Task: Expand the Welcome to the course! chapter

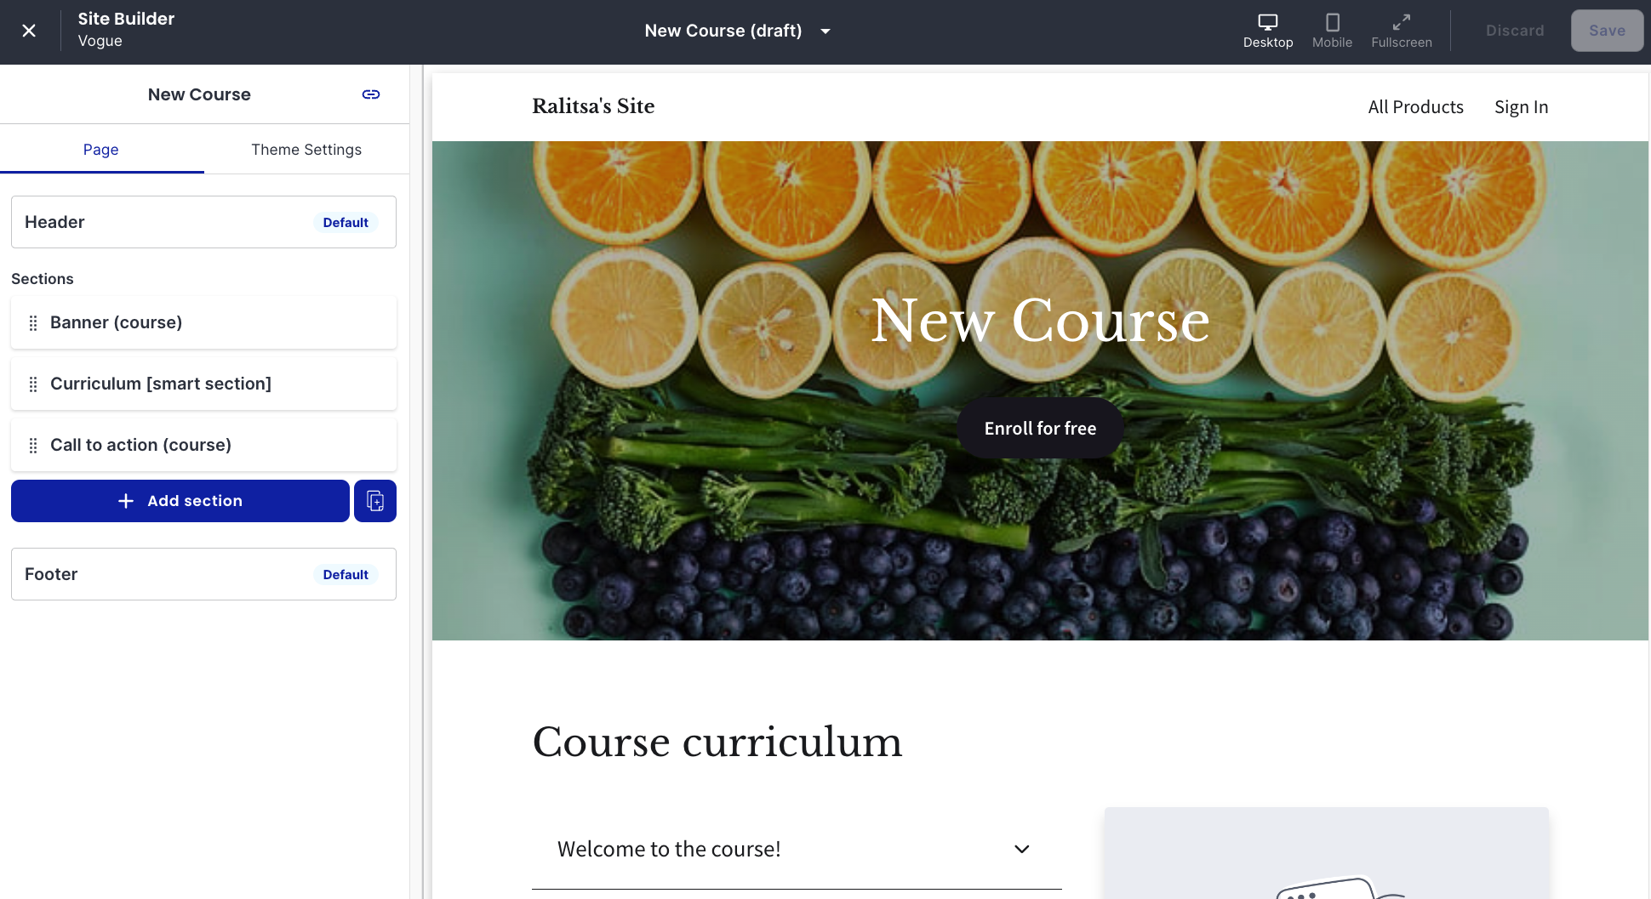Action: click(797, 849)
